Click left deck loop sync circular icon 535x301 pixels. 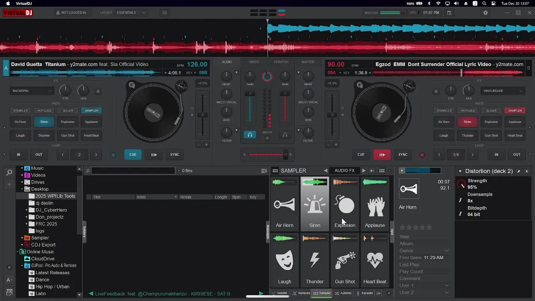pyautogui.click(x=113, y=155)
